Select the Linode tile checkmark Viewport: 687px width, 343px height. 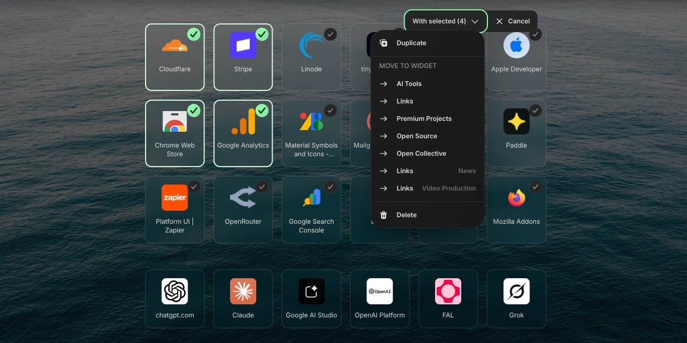[x=330, y=34]
